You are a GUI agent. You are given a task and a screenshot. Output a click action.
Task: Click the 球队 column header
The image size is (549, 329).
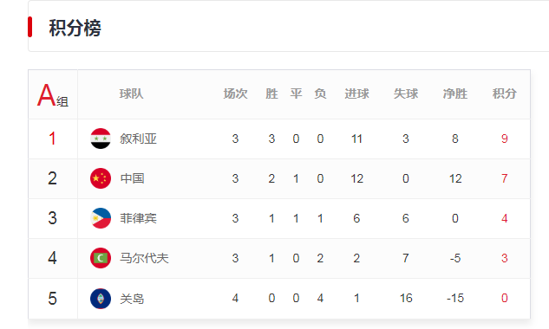point(131,94)
